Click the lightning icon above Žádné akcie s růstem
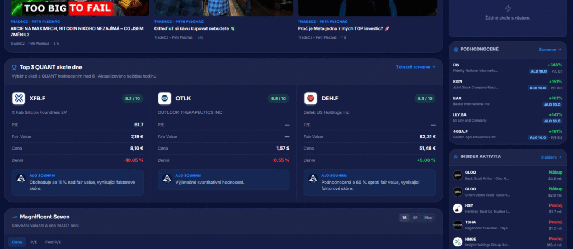 pyautogui.click(x=508, y=8)
